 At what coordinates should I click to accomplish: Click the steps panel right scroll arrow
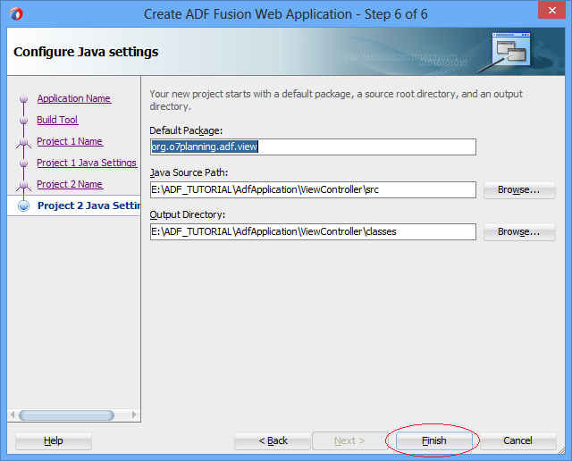pyautogui.click(x=134, y=415)
